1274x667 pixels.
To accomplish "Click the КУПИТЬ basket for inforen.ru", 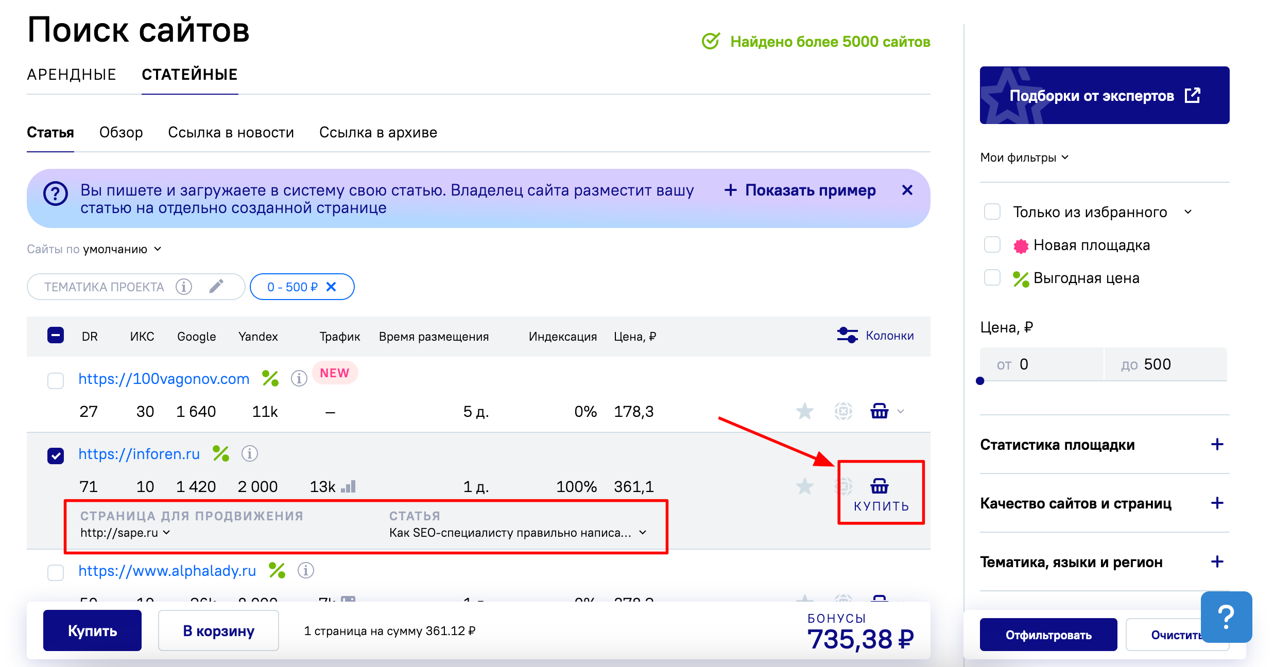I will pos(881,494).
